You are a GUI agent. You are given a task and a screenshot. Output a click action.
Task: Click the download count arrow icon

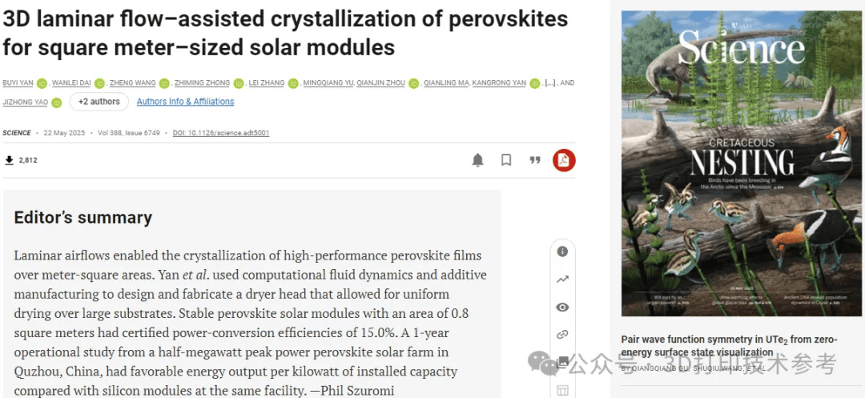tap(9, 160)
